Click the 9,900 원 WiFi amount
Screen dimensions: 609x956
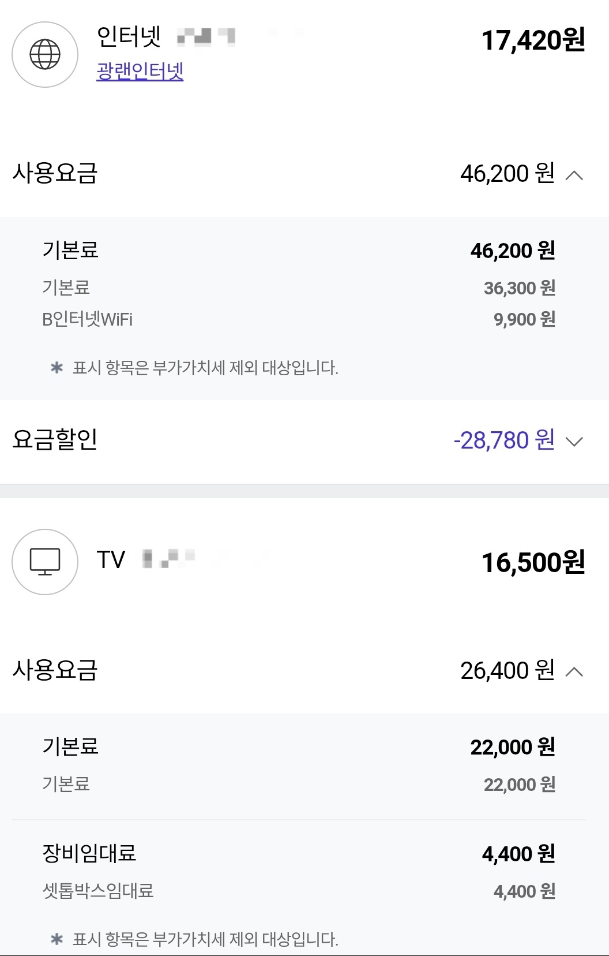click(524, 319)
